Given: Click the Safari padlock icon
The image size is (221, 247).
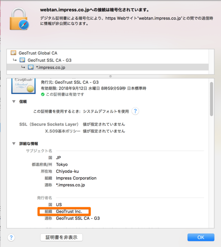Looking at the screenshot, I should tap(19, 19).
